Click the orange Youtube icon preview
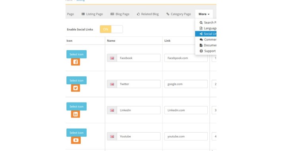The image size is (282, 151). [76, 140]
